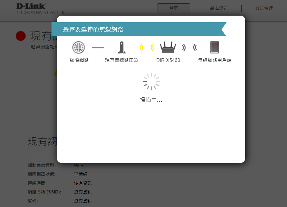Open the 系統管理 menu
287x207 pixels.
point(264,8)
